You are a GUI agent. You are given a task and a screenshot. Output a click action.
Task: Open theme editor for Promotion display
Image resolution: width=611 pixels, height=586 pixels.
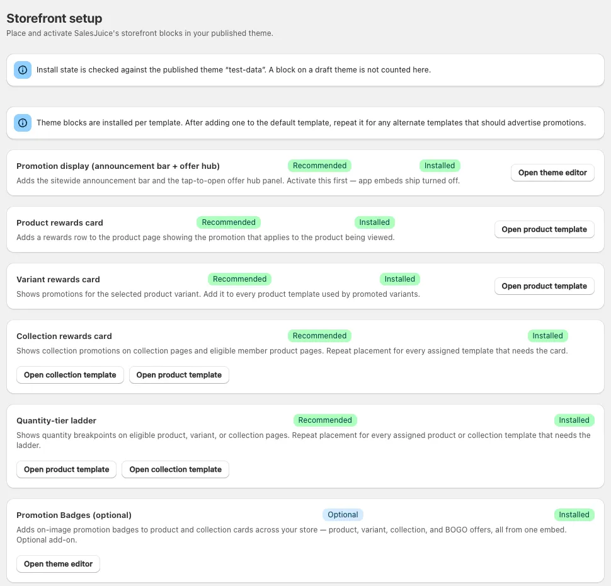point(552,173)
